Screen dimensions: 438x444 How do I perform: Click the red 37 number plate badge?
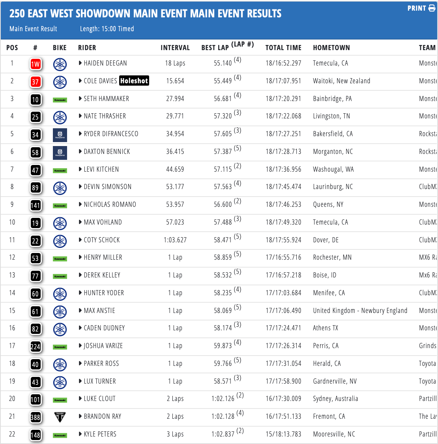pyautogui.click(x=36, y=82)
